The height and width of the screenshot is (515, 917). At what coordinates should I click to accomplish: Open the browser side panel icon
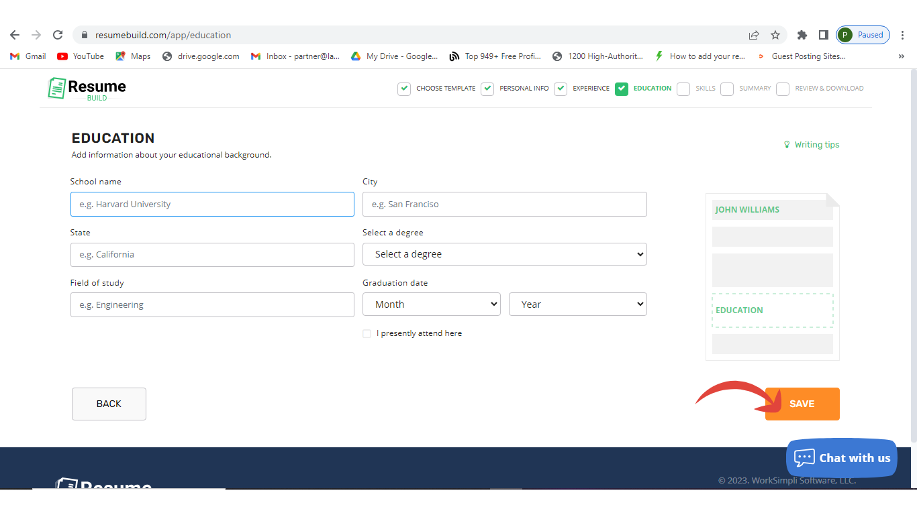tap(823, 35)
